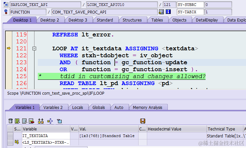246x148 pixels.
Task: Click the S... column header
Action: pos(18,129)
